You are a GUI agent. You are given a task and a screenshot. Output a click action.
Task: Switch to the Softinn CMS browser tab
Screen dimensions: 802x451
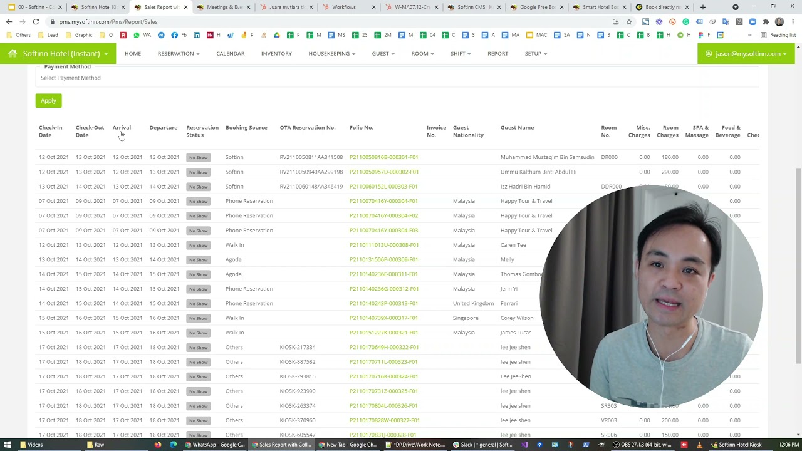[x=475, y=7]
